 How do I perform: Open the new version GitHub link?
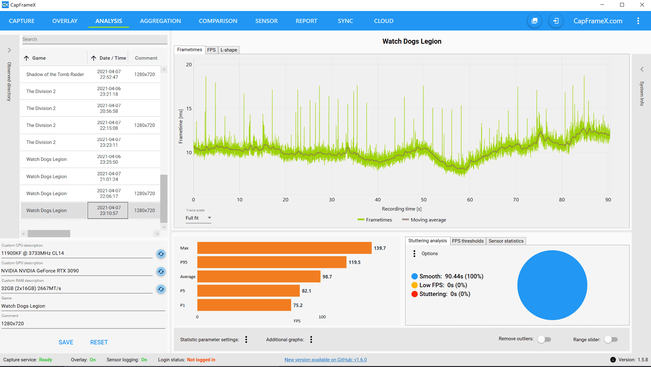325,360
